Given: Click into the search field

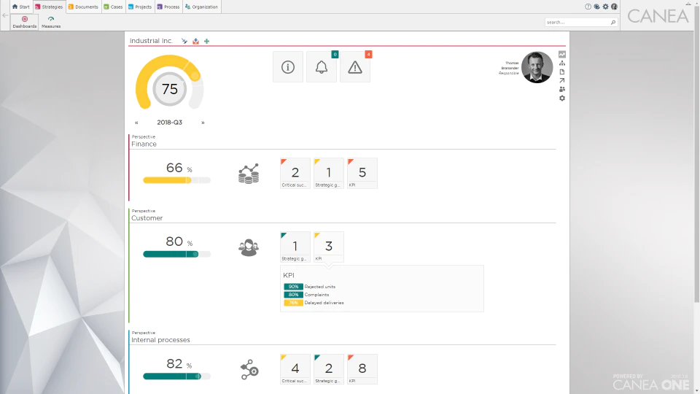Looking at the screenshot, I should click(x=577, y=22).
